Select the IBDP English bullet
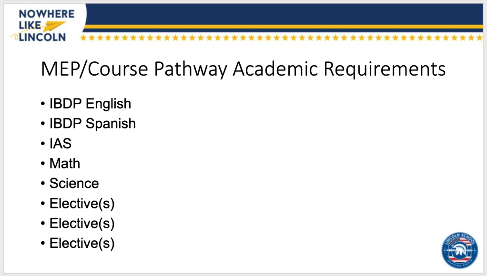This screenshot has height=276, width=487. [x=90, y=103]
